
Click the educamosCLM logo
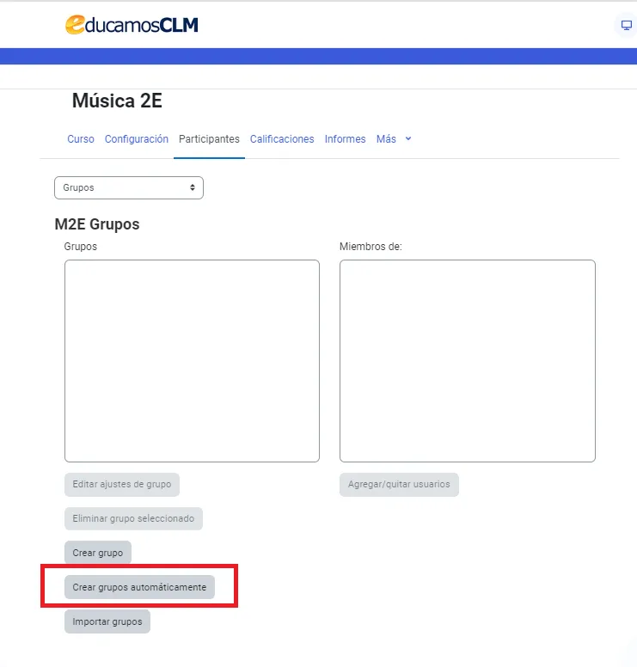pos(132,25)
